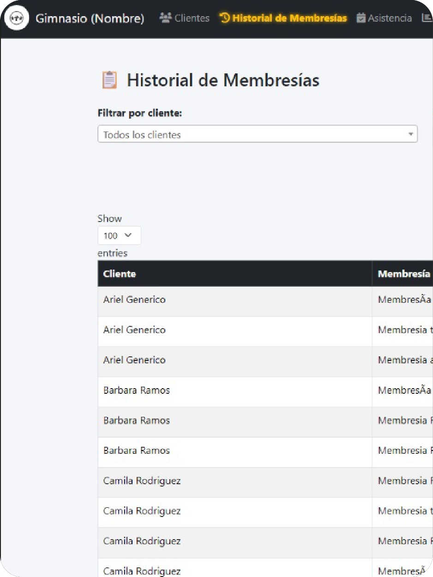Click the clock icon beside Historial de Membresías

click(x=225, y=18)
